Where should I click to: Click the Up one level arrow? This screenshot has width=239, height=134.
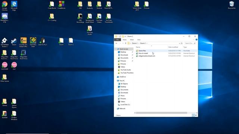[125, 43]
